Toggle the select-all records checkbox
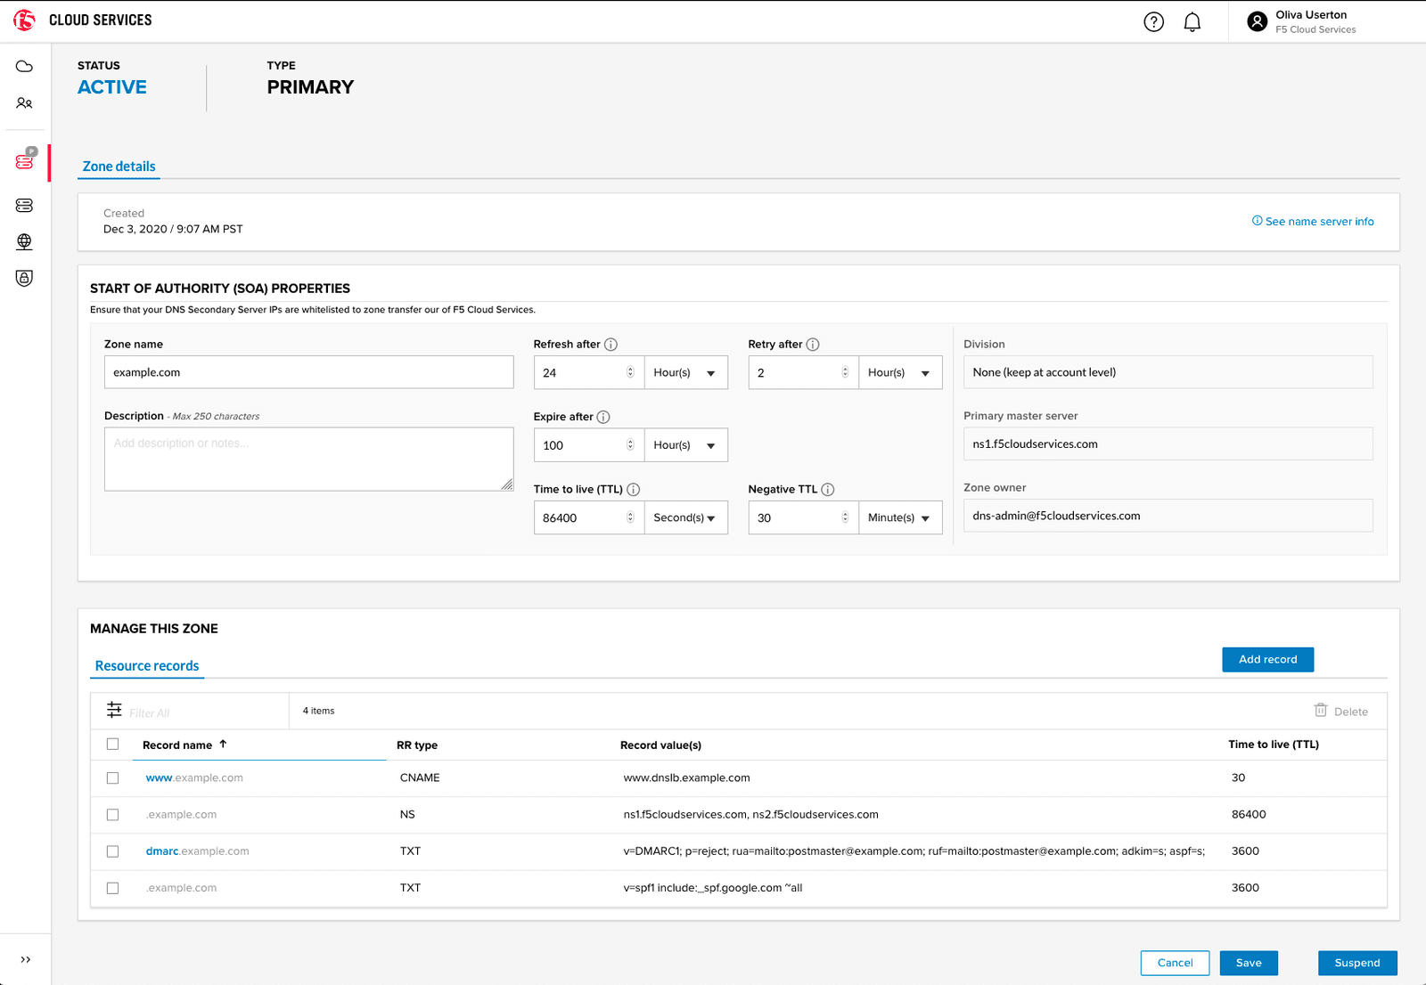Image resolution: width=1426 pixels, height=985 pixels. pyautogui.click(x=112, y=745)
